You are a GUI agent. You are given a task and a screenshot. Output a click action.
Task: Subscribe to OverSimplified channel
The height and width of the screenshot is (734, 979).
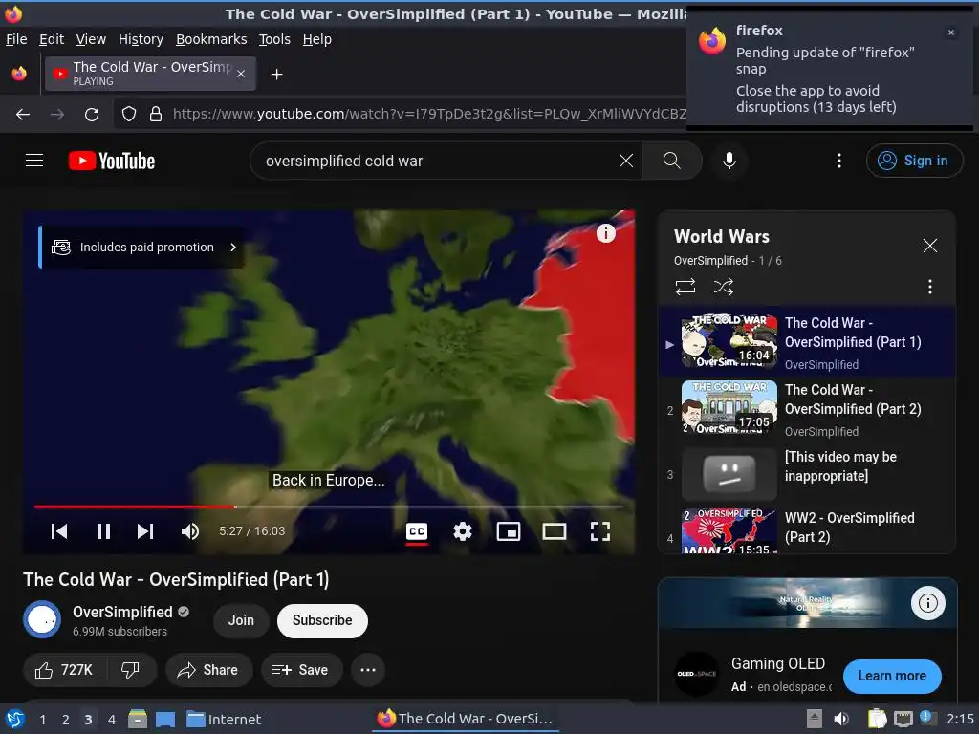coord(322,620)
